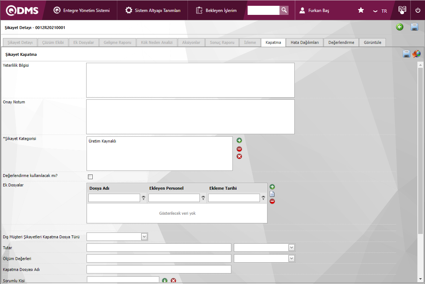Image resolution: width=425 pixels, height=284 pixels.
Task: Switch to Çözüm Ekibi tab
Action: point(53,42)
